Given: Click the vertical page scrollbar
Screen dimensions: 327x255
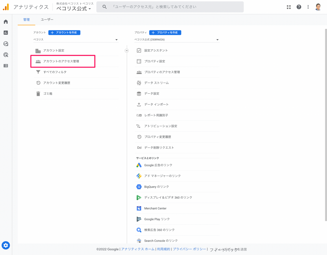Looking at the screenshot, I should [x=326, y=125].
